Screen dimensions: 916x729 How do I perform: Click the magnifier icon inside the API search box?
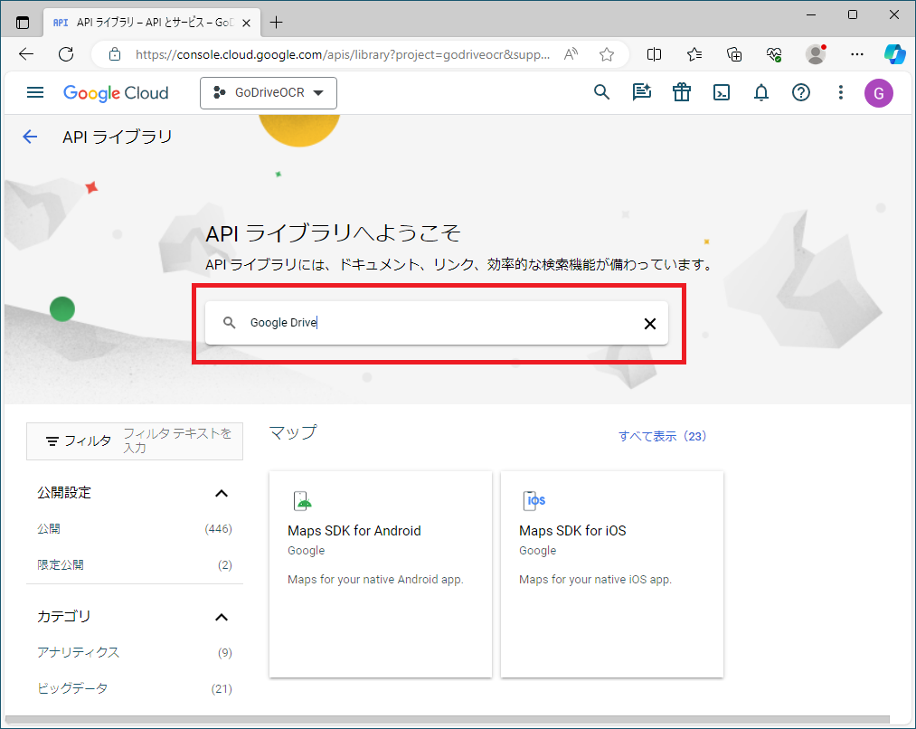click(229, 322)
